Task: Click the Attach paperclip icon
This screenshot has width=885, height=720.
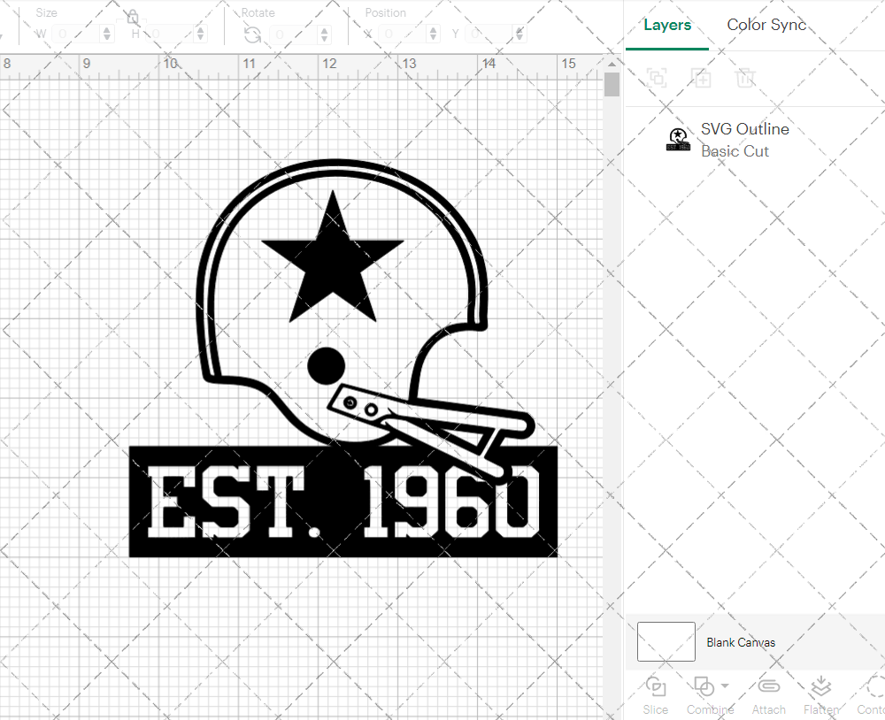Action: pyautogui.click(x=768, y=686)
